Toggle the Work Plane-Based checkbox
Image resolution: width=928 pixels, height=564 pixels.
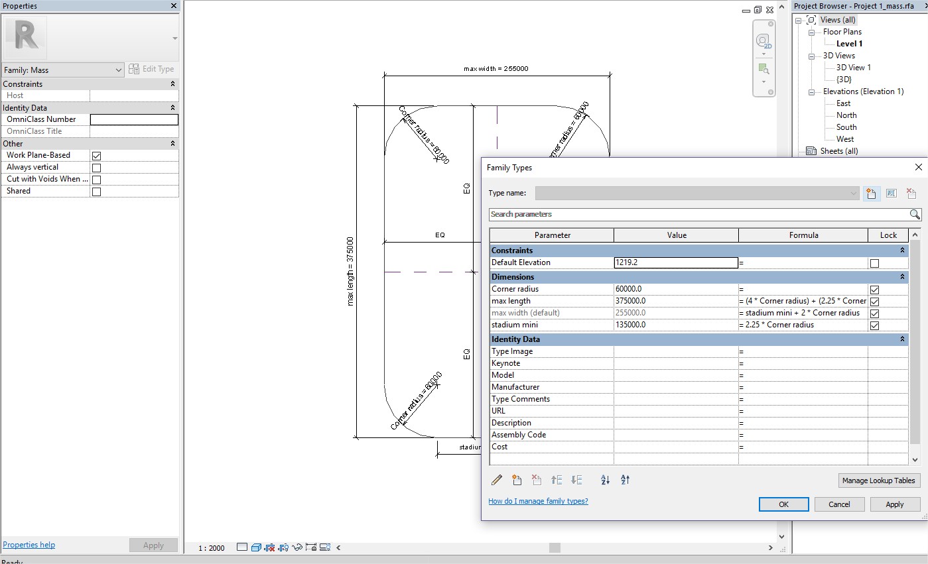[96, 155]
